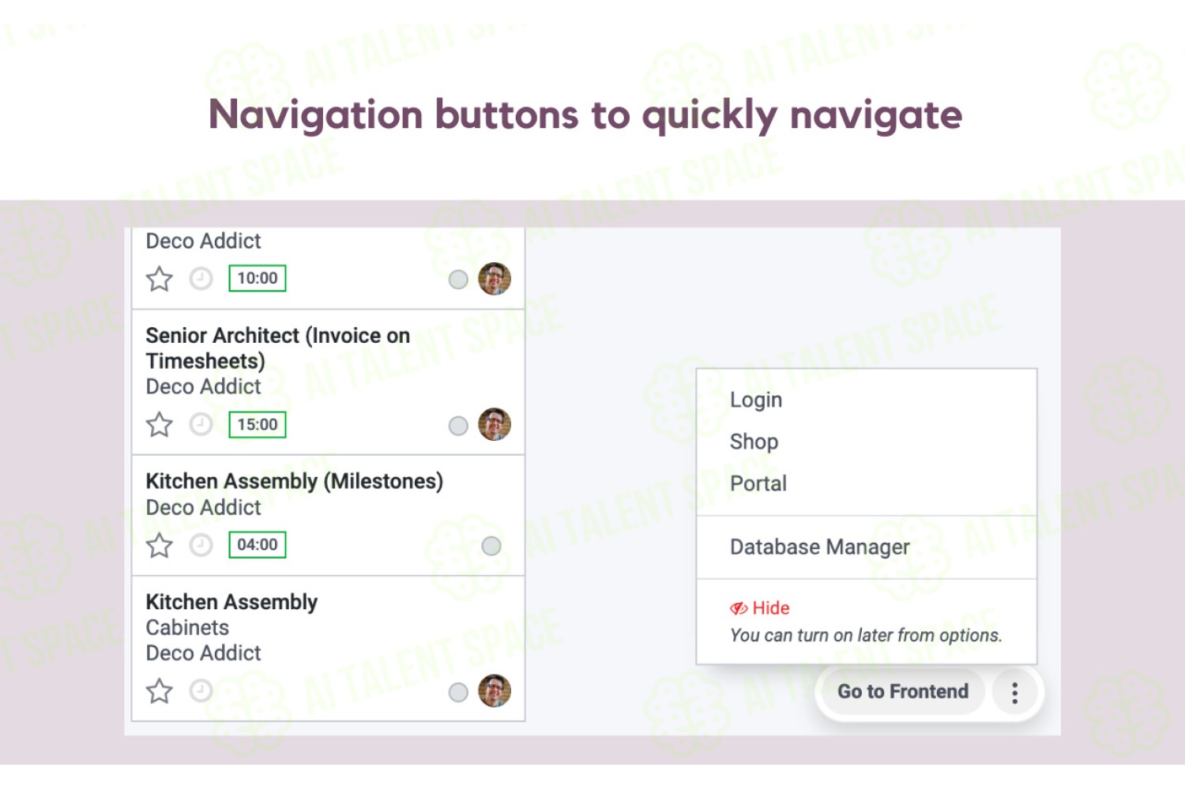Star the Senior Architect task
Image resolution: width=1185 pixels, height=790 pixels.
click(160, 425)
